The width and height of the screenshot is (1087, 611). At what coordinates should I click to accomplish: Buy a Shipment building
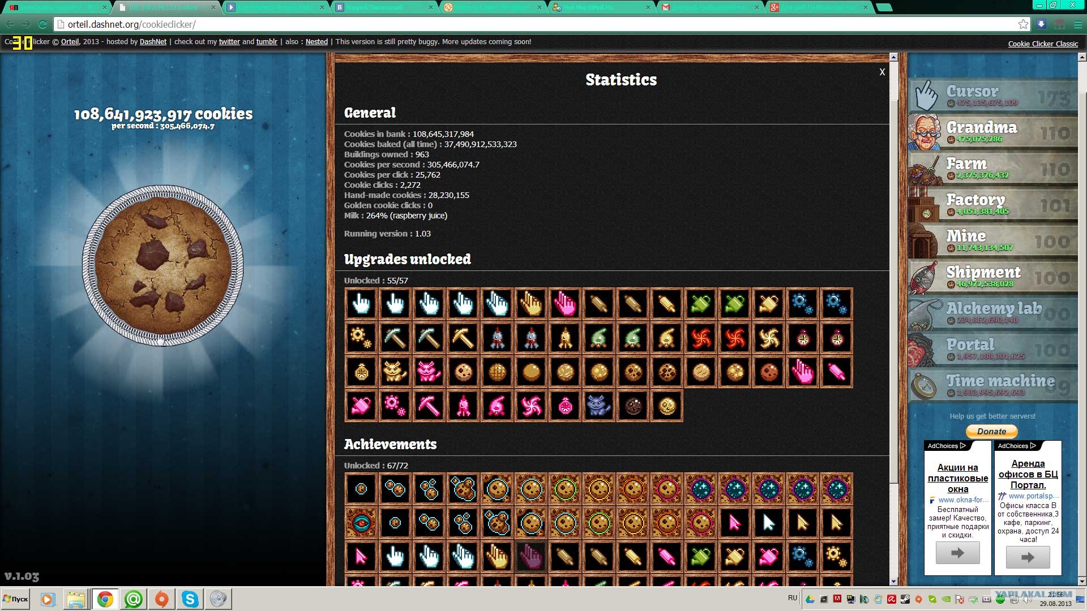[993, 276]
